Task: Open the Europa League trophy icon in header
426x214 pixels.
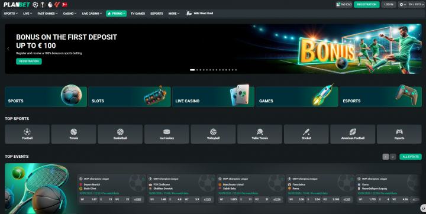Action: pos(43,5)
